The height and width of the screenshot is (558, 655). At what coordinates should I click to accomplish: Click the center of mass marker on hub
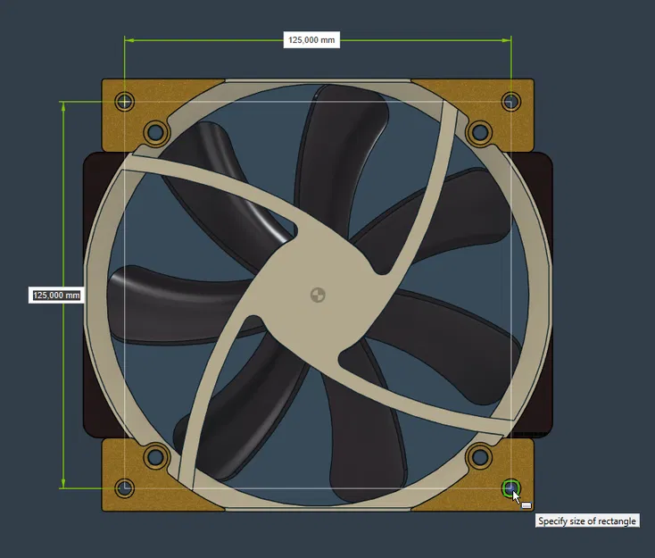point(318,296)
